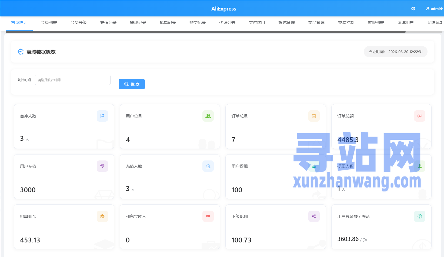Click the 利息宝转入 value 0

[x=128, y=240]
